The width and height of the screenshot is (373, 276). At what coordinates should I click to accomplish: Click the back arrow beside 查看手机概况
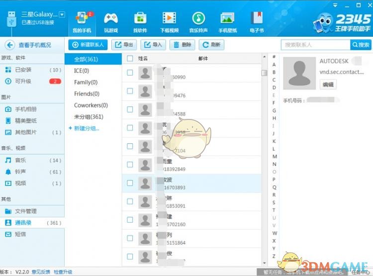[8, 45]
